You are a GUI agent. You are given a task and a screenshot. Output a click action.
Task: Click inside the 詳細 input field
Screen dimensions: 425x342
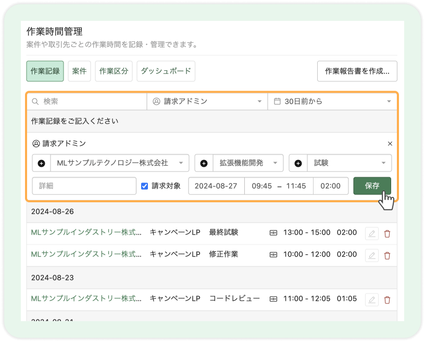point(83,186)
